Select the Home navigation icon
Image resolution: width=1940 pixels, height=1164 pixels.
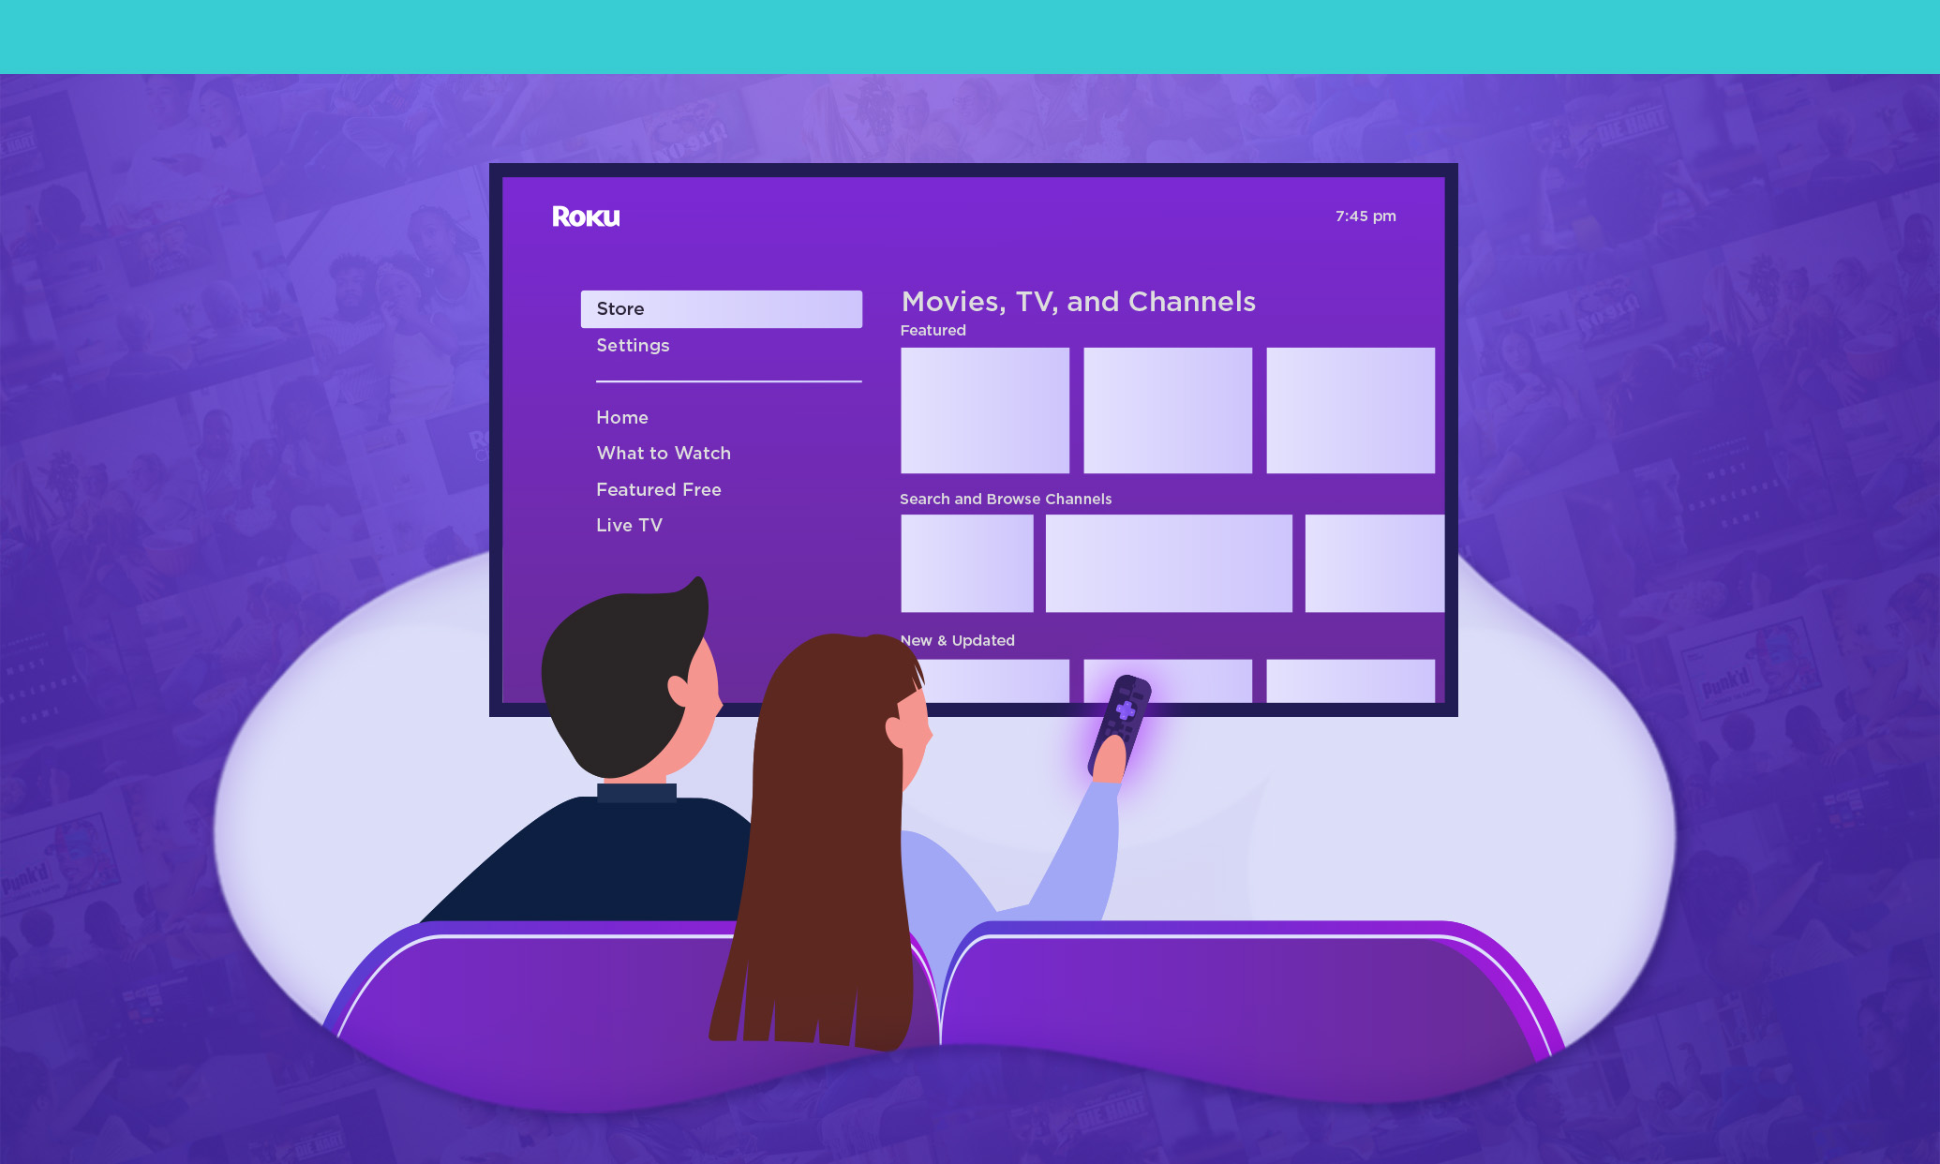point(620,417)
